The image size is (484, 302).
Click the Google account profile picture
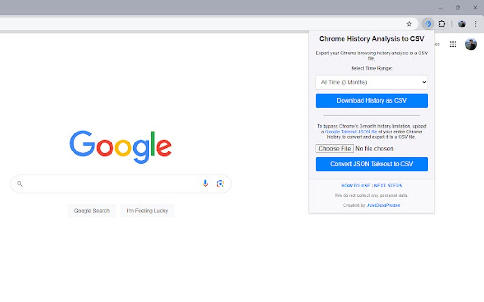471,44
